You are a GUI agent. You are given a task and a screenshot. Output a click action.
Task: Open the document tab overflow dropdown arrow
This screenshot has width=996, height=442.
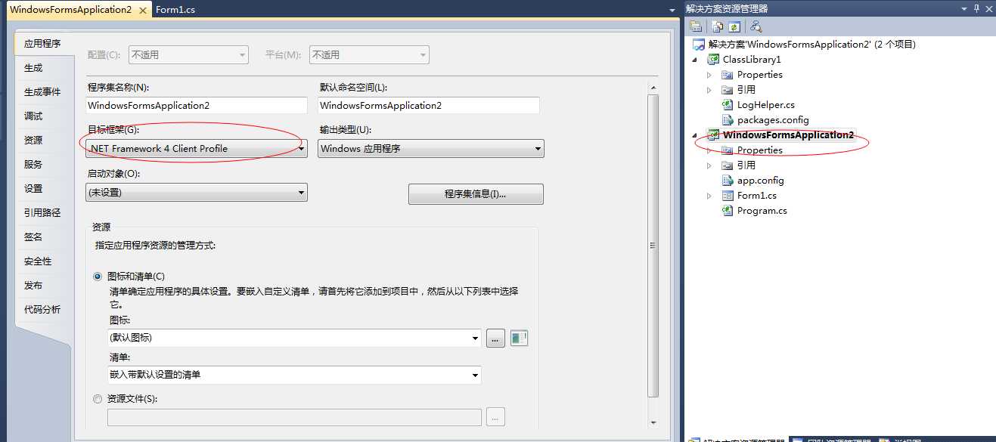(x=672, y=10)
